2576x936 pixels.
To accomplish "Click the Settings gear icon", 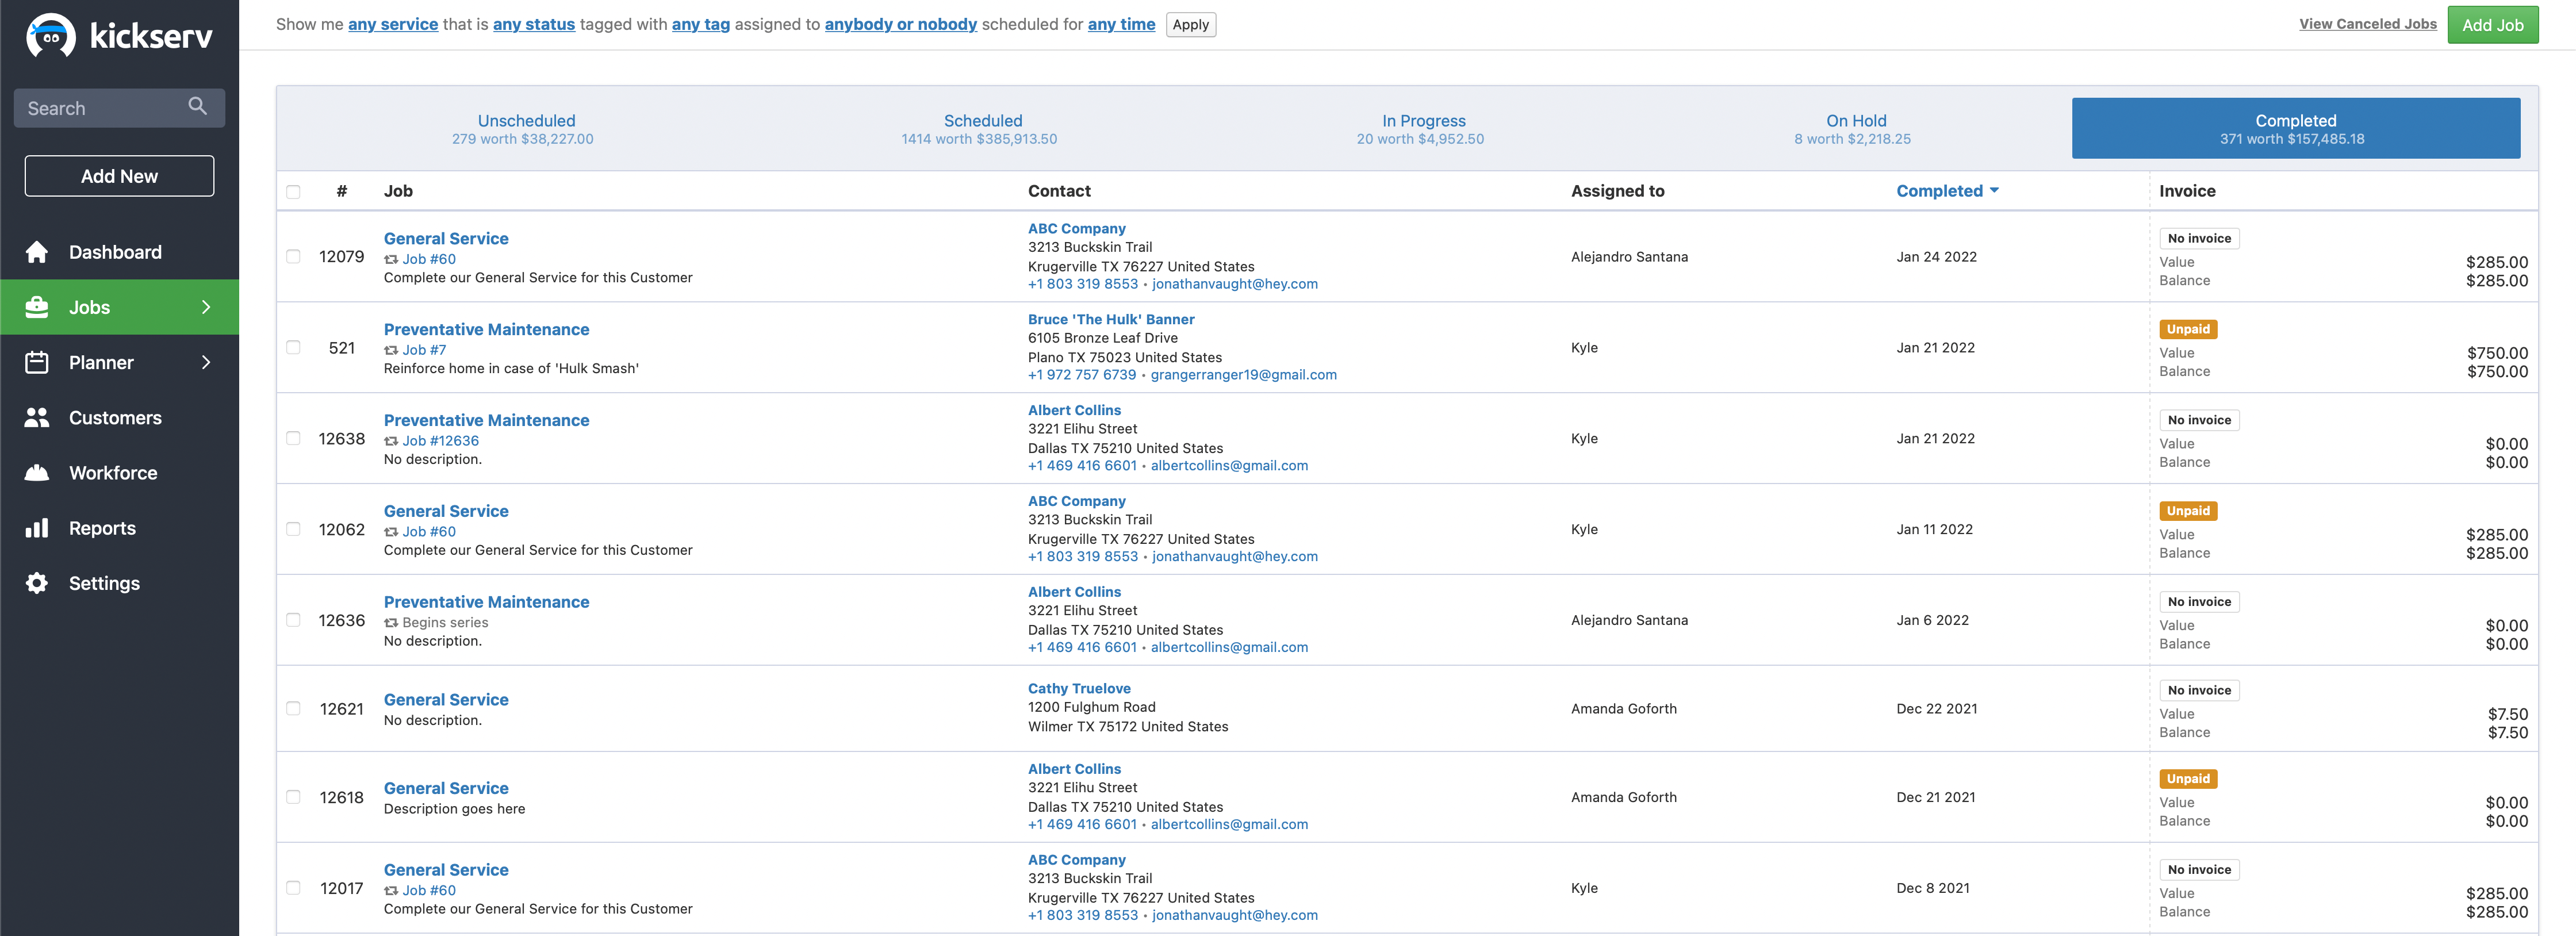I will click(x=37, y=583).
